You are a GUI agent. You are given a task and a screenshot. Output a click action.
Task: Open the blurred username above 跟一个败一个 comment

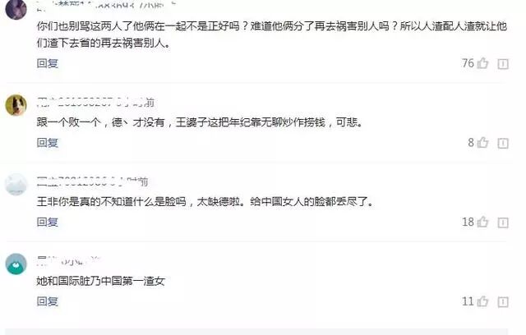click(x=95, y=102)
